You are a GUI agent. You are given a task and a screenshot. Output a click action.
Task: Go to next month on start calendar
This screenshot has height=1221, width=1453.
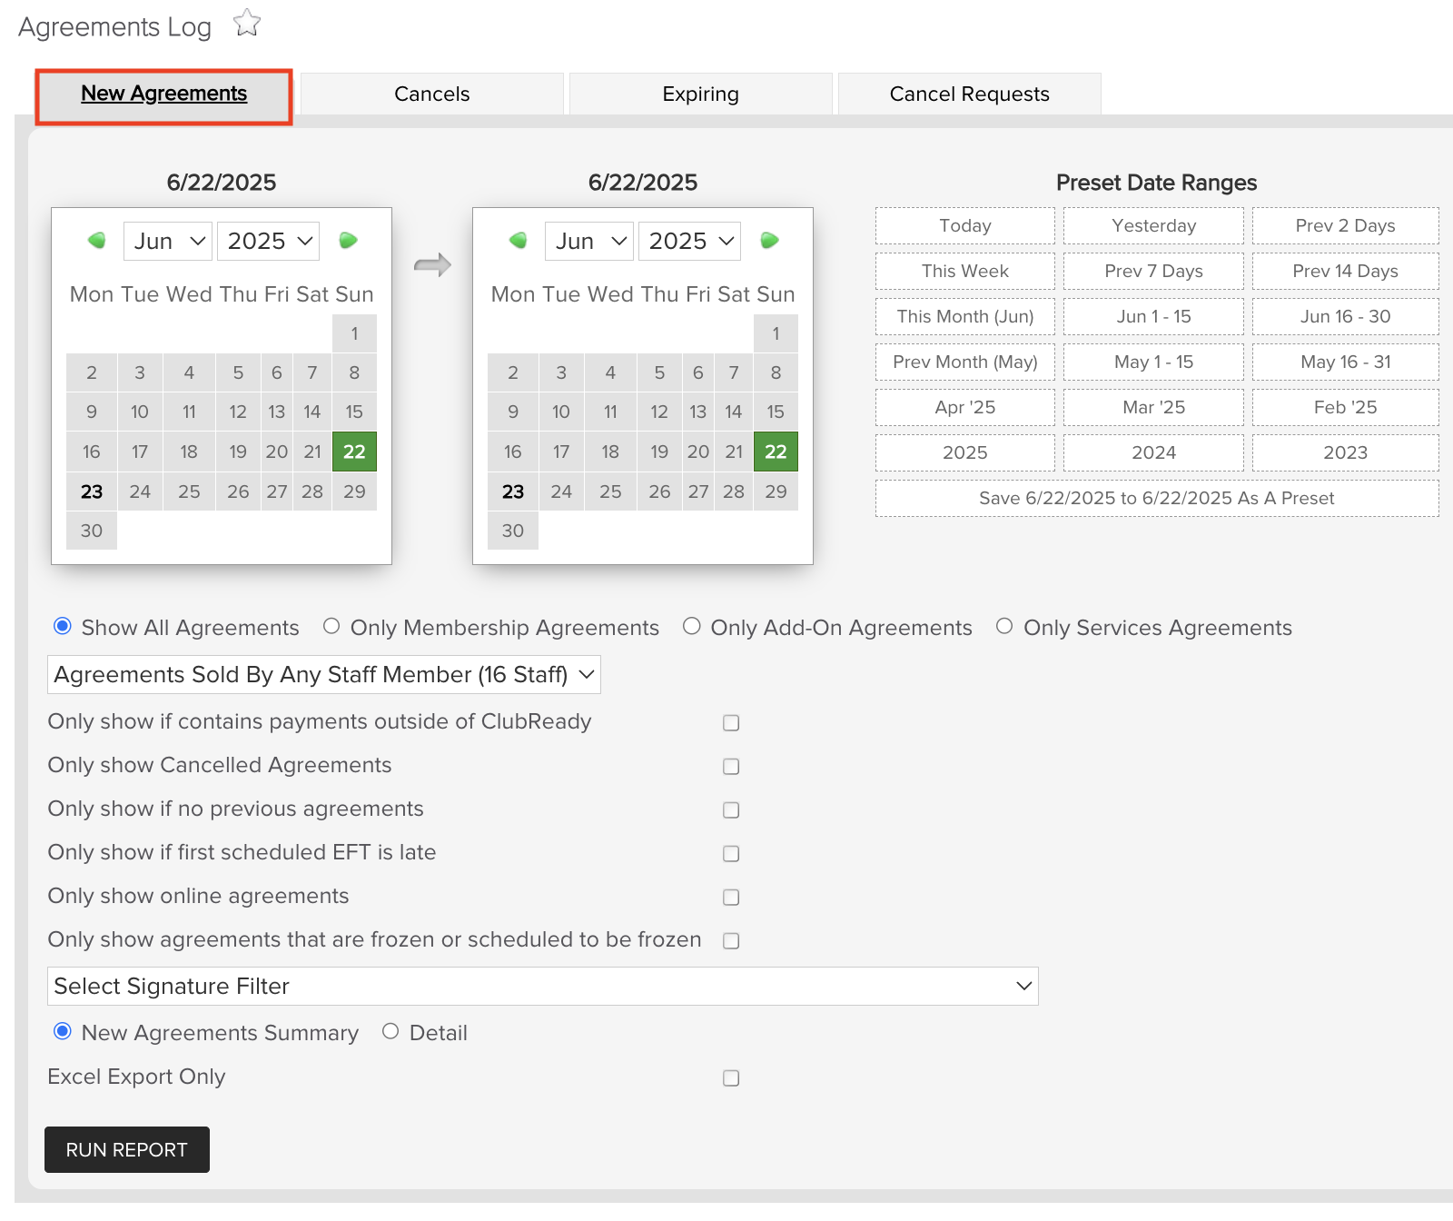click(348, 241)
